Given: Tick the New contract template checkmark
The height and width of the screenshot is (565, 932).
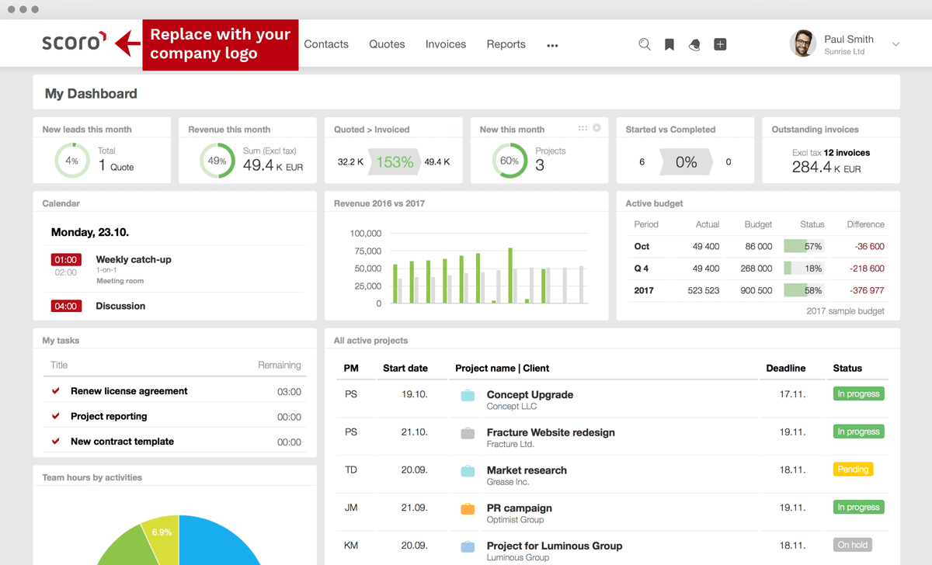Looking at the screenshot, I should [56, 441].
